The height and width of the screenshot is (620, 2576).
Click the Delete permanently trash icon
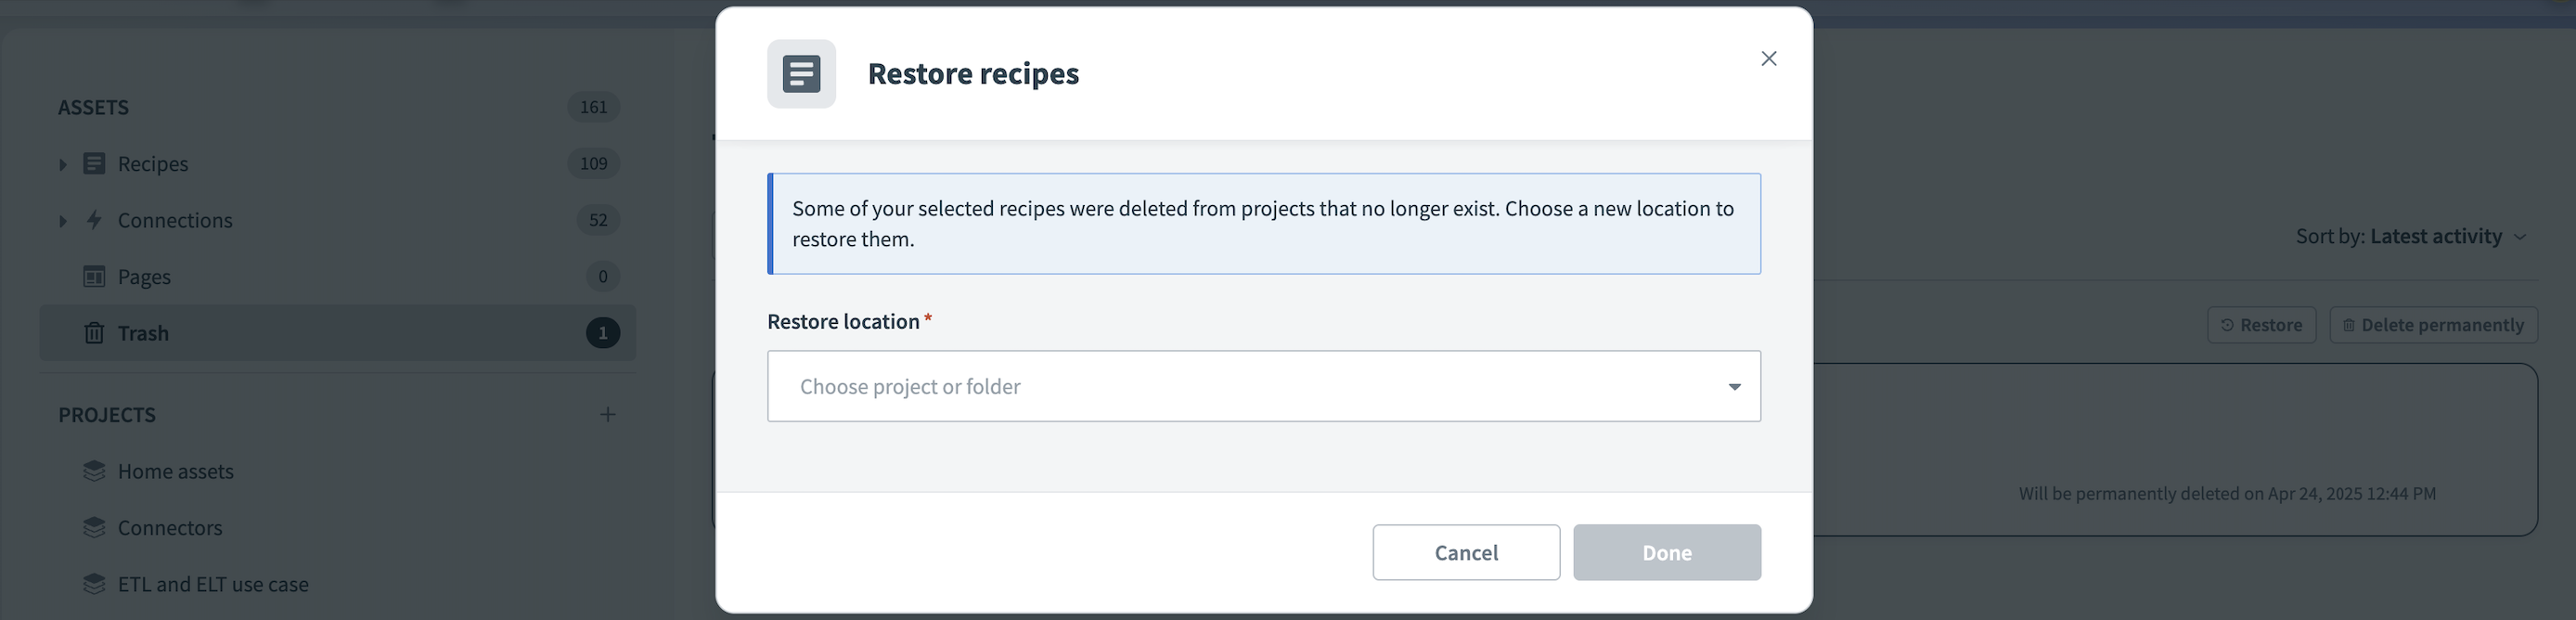(x=2348, y=325)
